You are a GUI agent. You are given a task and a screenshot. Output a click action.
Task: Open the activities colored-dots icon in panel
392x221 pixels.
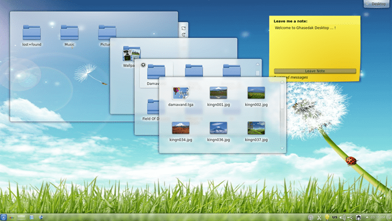12,218
